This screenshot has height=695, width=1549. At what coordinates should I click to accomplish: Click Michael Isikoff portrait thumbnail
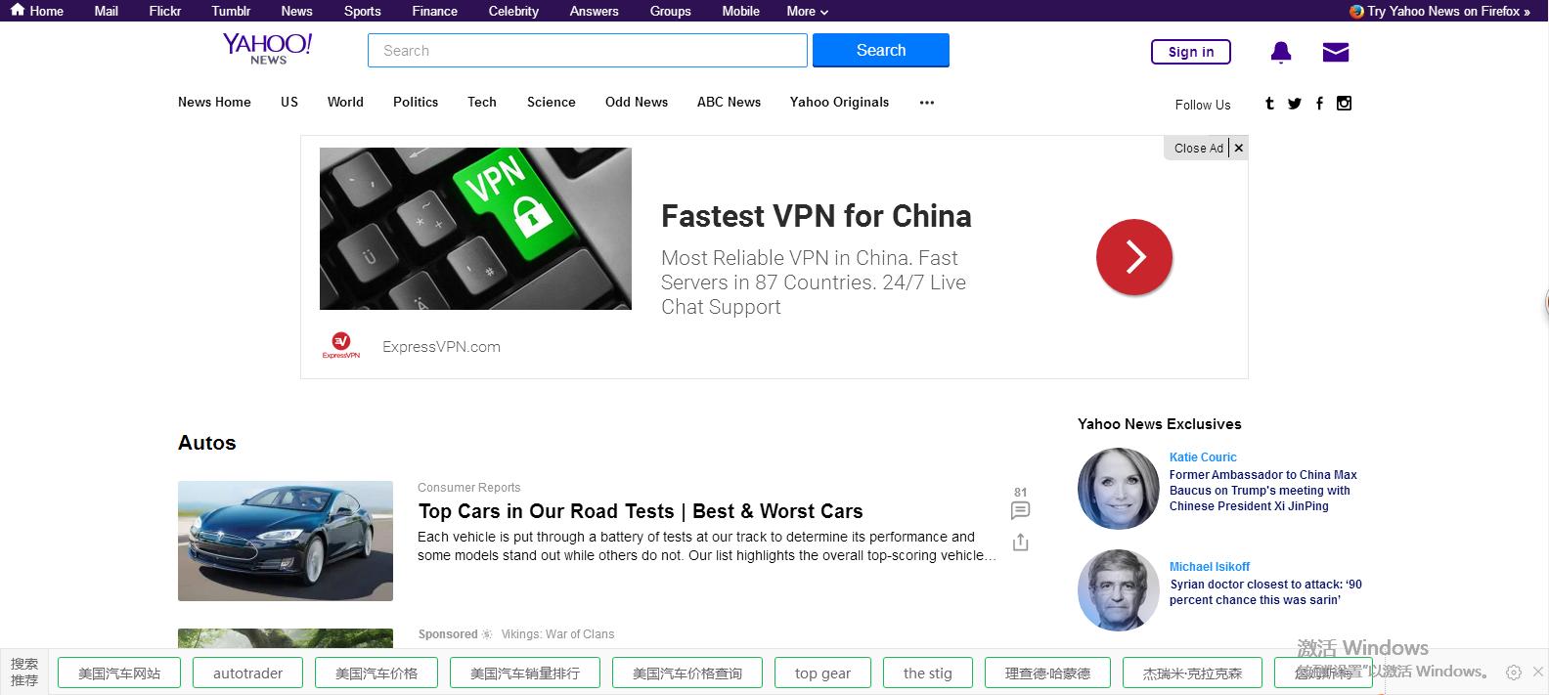pos(1118,590)
